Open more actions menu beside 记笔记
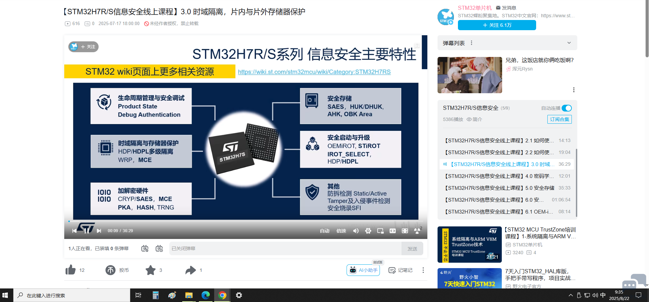This screenshot has width=649, height=302. [423, 270]
